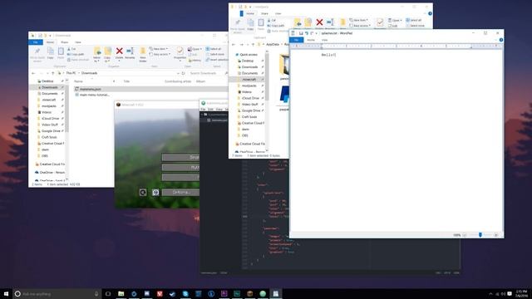
Task: Click the Save icon in WordPad title bar
Action: coord(301,33)
